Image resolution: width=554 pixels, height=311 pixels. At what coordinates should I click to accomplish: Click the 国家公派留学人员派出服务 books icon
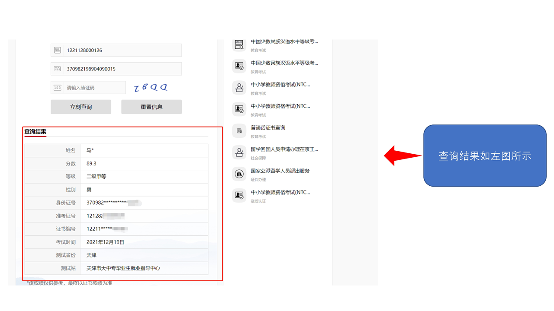point(239,174)
